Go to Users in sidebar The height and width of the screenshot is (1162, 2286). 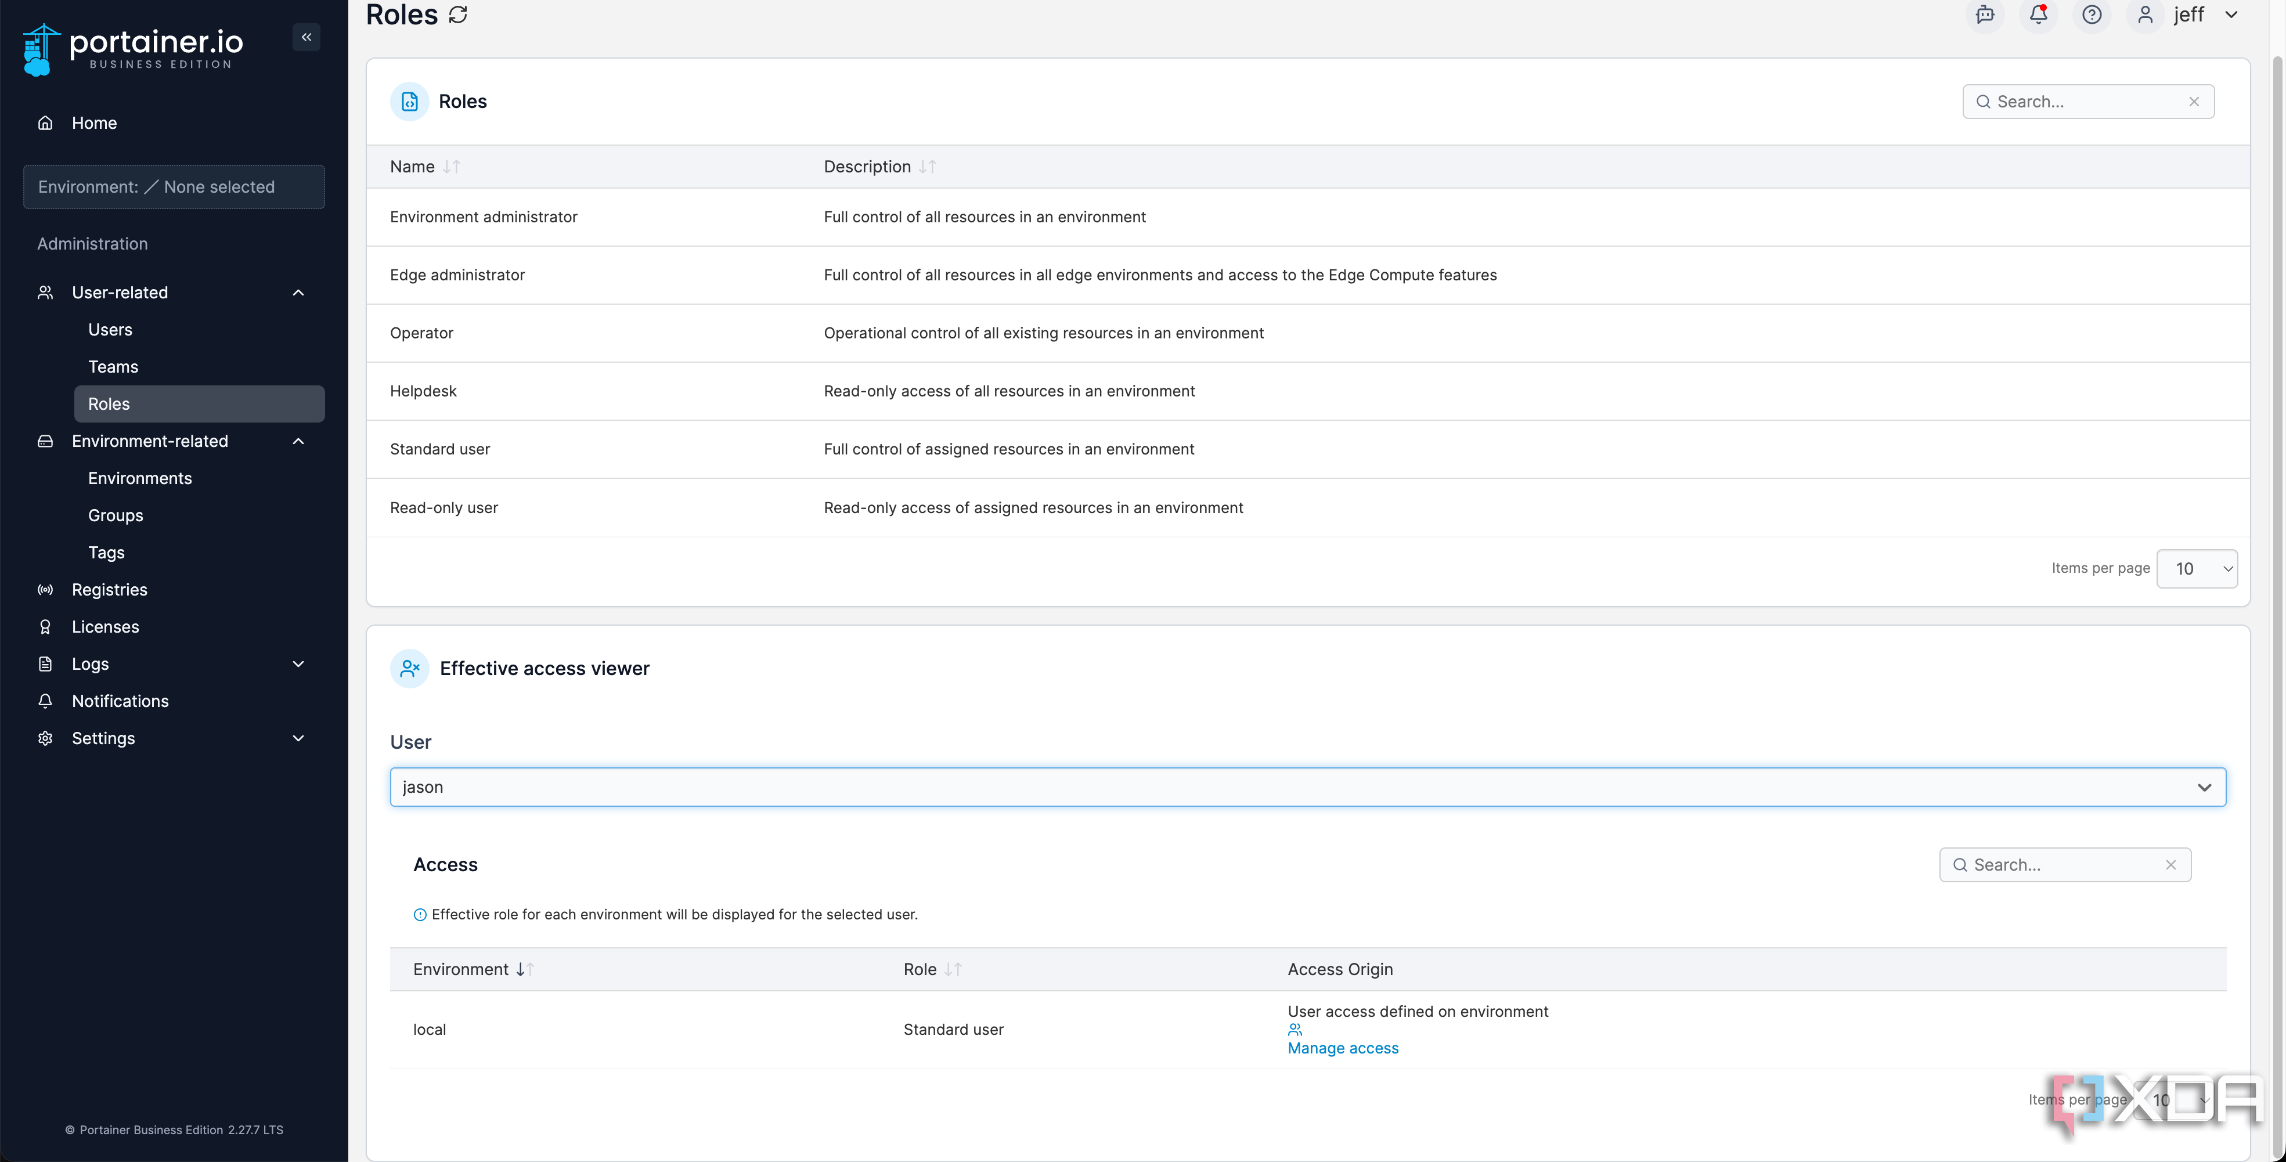click(110, 330)
